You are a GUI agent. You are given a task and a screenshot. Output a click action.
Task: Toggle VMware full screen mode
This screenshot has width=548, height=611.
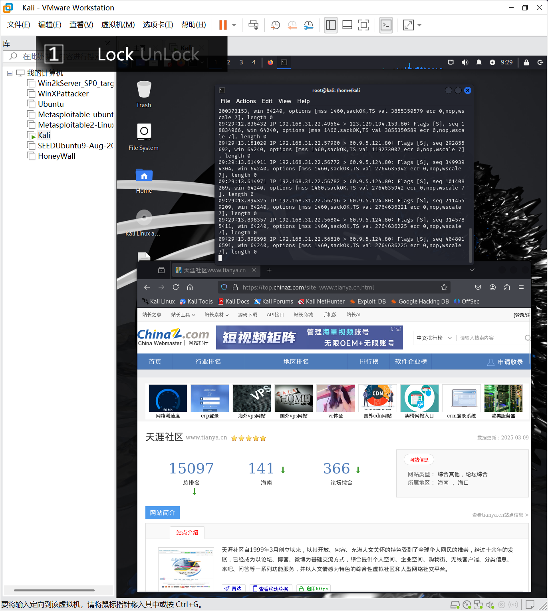363,25
